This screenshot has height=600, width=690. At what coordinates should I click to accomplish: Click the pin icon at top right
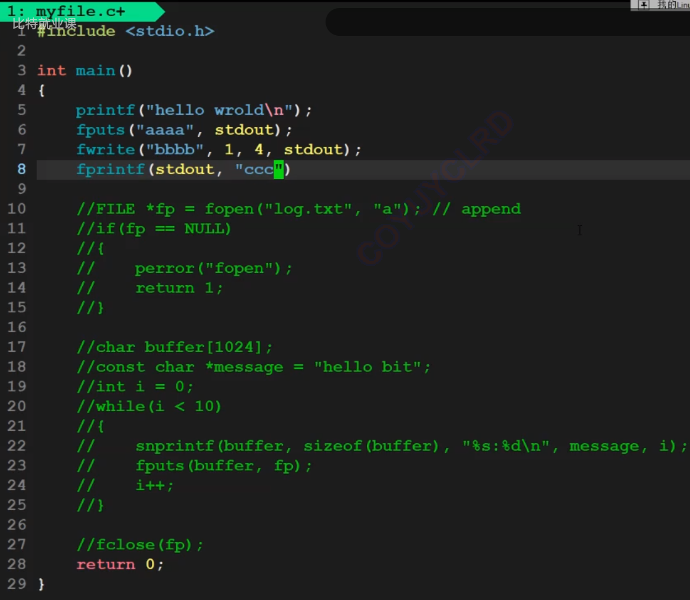pyautogui.click(x=643, y=5)
